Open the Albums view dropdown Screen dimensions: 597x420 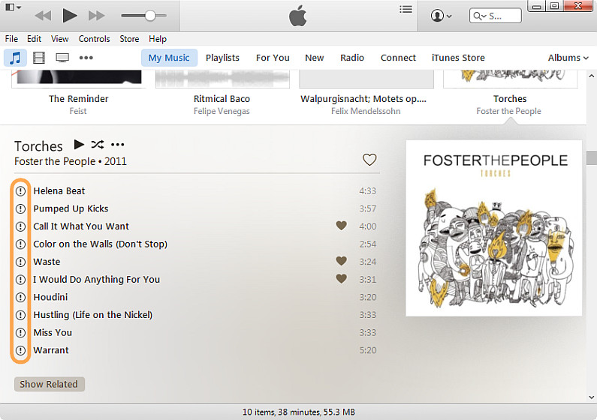point(568,58)
